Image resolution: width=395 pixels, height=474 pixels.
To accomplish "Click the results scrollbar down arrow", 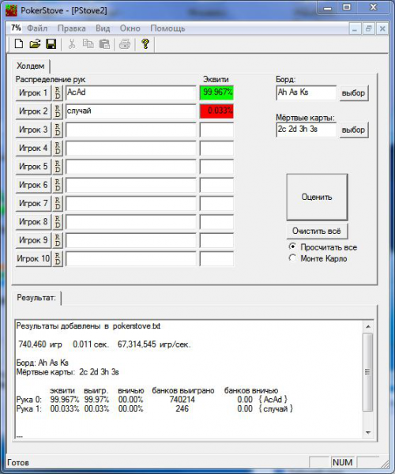I will coord(368,433).
